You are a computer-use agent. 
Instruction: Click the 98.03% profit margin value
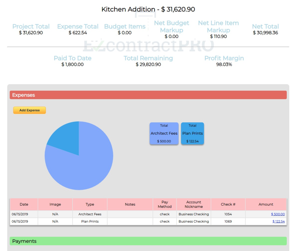224,65
